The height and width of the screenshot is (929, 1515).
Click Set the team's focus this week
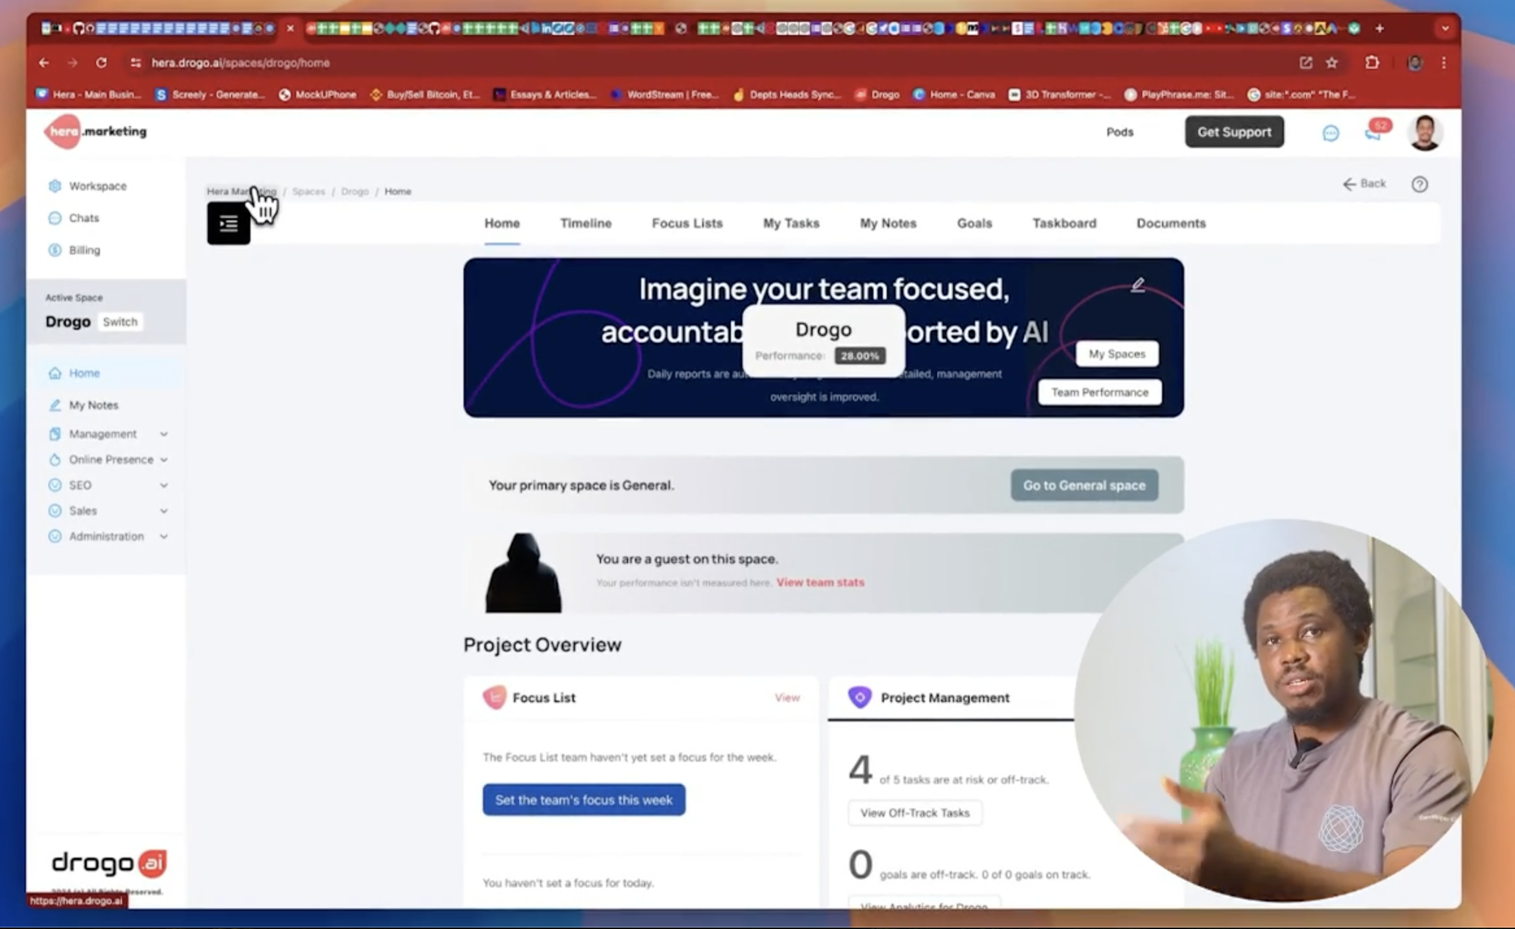click(x=584, y=799)
